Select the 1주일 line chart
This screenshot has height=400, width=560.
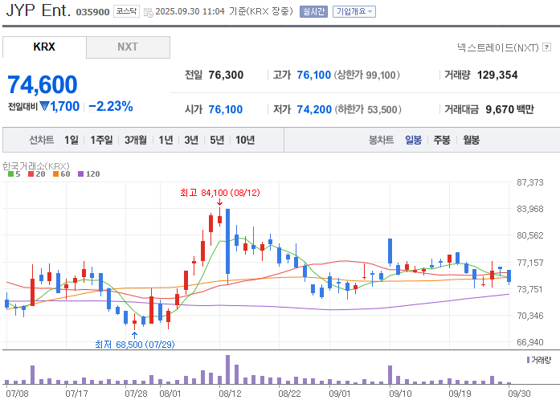click(x=101, y=140)
